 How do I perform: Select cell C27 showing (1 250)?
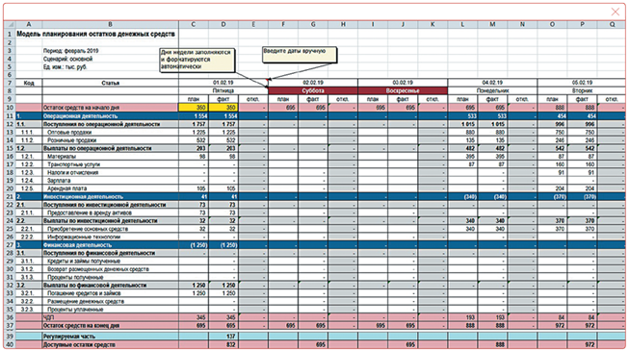point(194,245)
